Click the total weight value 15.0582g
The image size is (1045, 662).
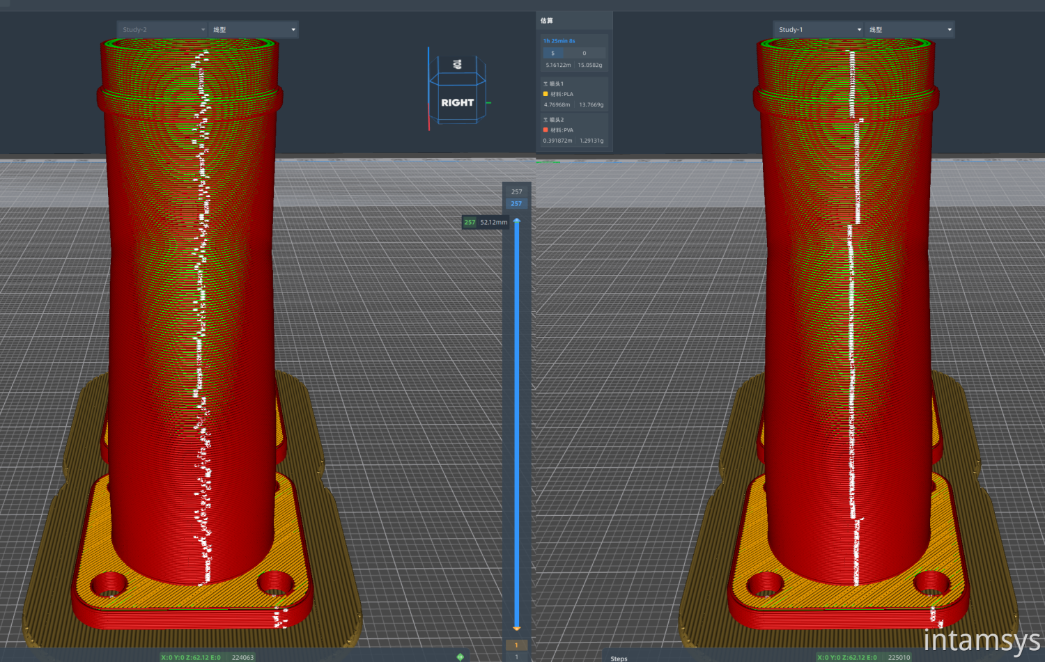point(590,65)
